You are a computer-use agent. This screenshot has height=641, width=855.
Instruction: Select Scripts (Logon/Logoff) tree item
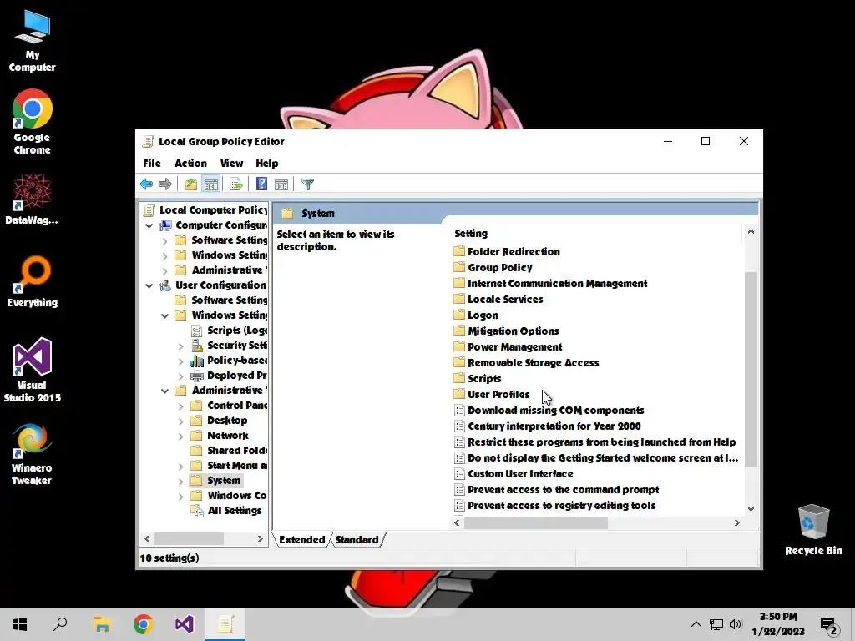pos(236,331)
